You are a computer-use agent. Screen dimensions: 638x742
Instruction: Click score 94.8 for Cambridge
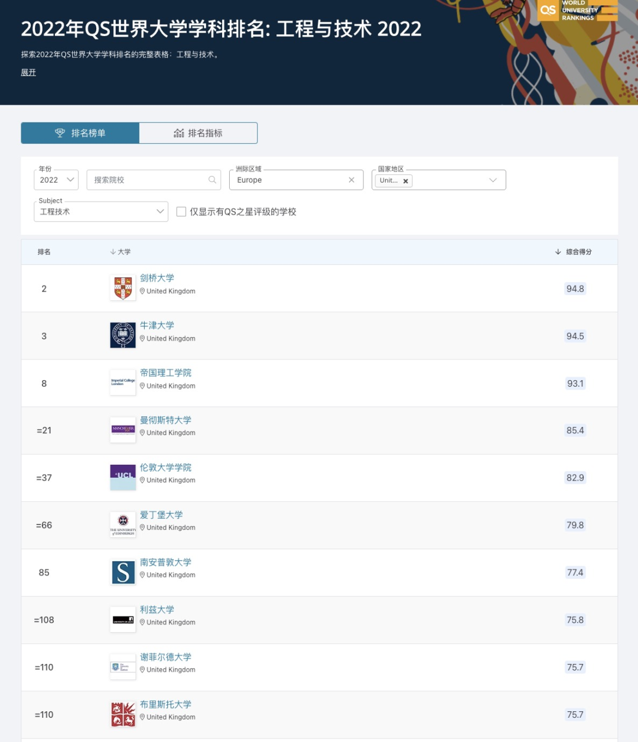(575, 289)
